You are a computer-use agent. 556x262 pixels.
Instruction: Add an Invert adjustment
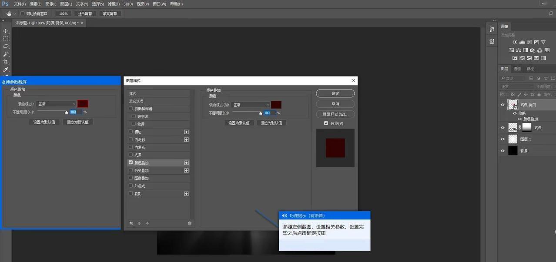tap(515, 58)
